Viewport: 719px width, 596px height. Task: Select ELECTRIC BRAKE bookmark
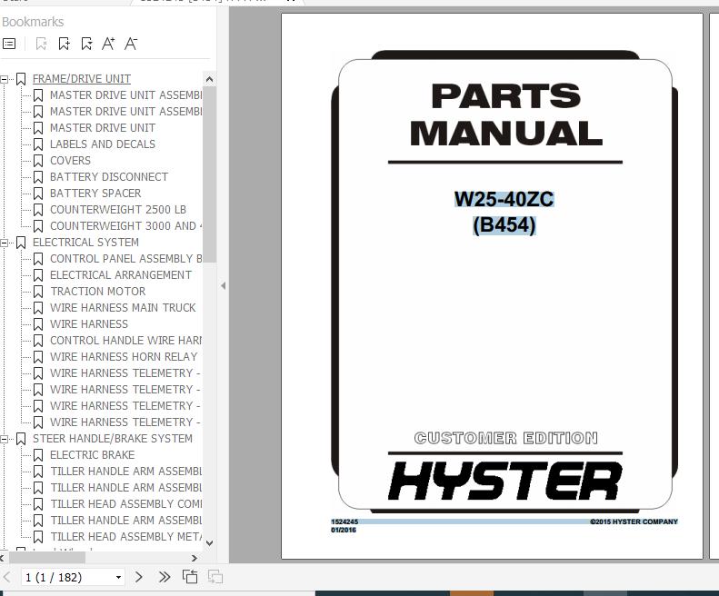[x=92, y=455]
